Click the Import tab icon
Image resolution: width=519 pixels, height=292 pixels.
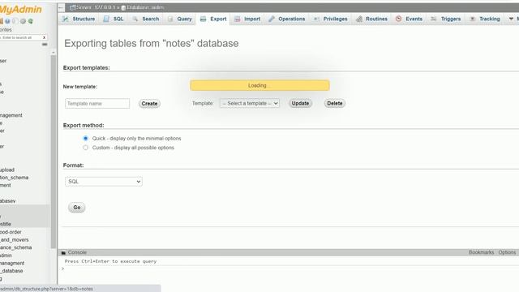click(237, 19)
